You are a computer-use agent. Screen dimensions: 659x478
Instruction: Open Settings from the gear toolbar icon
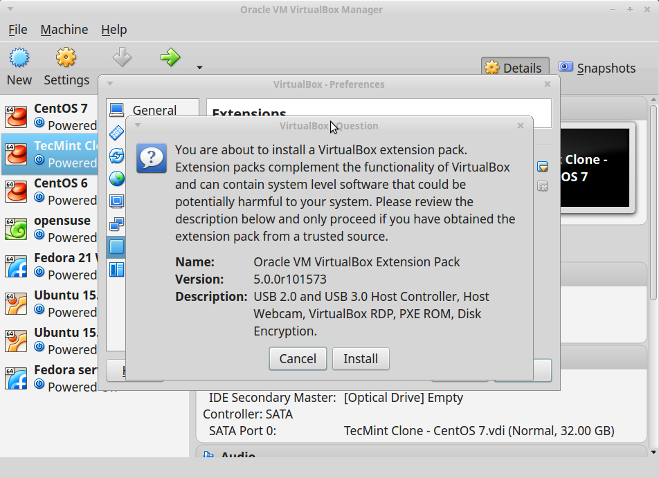pos(66,57)
